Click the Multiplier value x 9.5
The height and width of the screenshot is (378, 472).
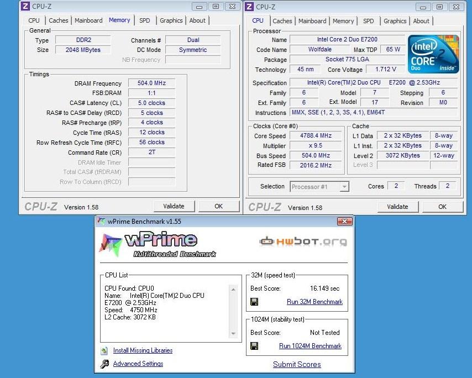click(316, 146)
